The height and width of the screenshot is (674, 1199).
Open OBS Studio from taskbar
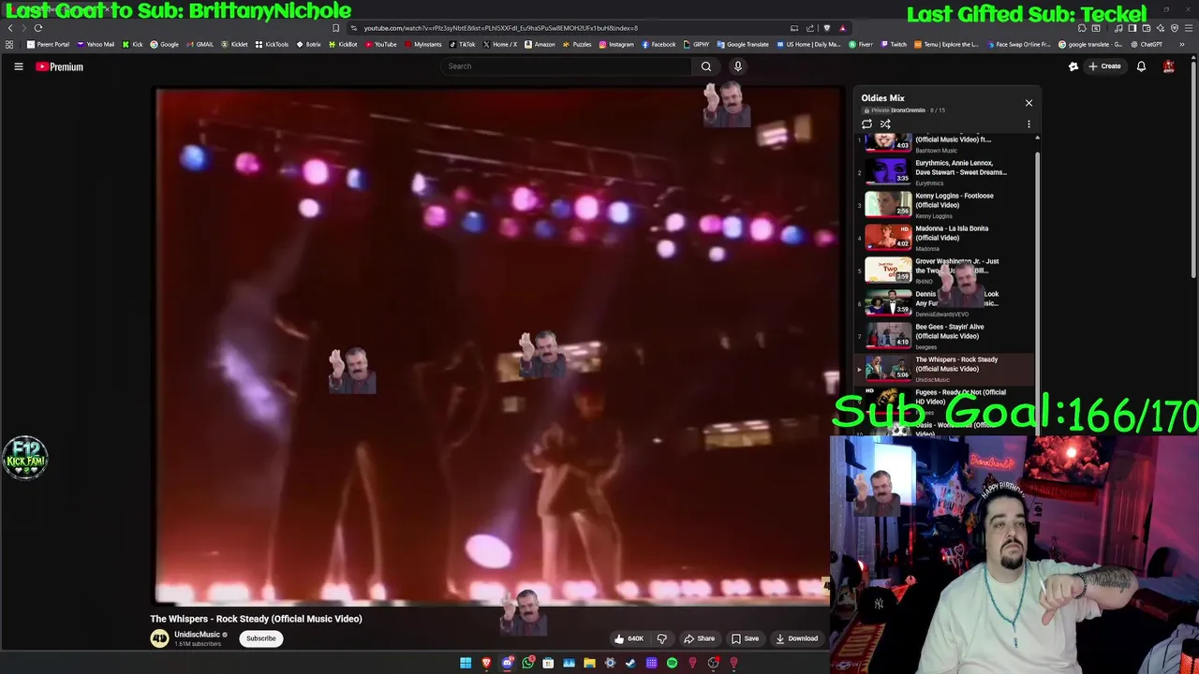(713, 663)
